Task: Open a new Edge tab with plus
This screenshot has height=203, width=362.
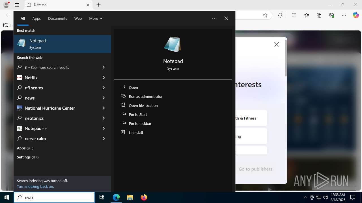Action: 98,5
